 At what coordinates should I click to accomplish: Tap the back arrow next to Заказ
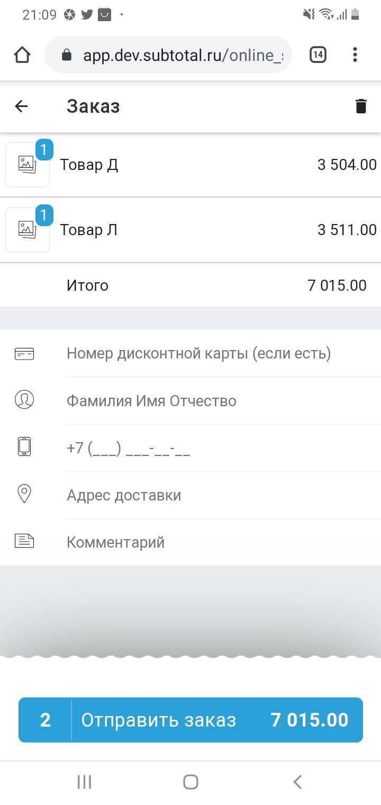21,106
